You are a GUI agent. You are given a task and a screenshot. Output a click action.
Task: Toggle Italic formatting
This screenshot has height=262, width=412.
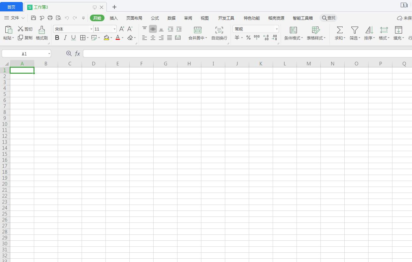coord(65,38)
